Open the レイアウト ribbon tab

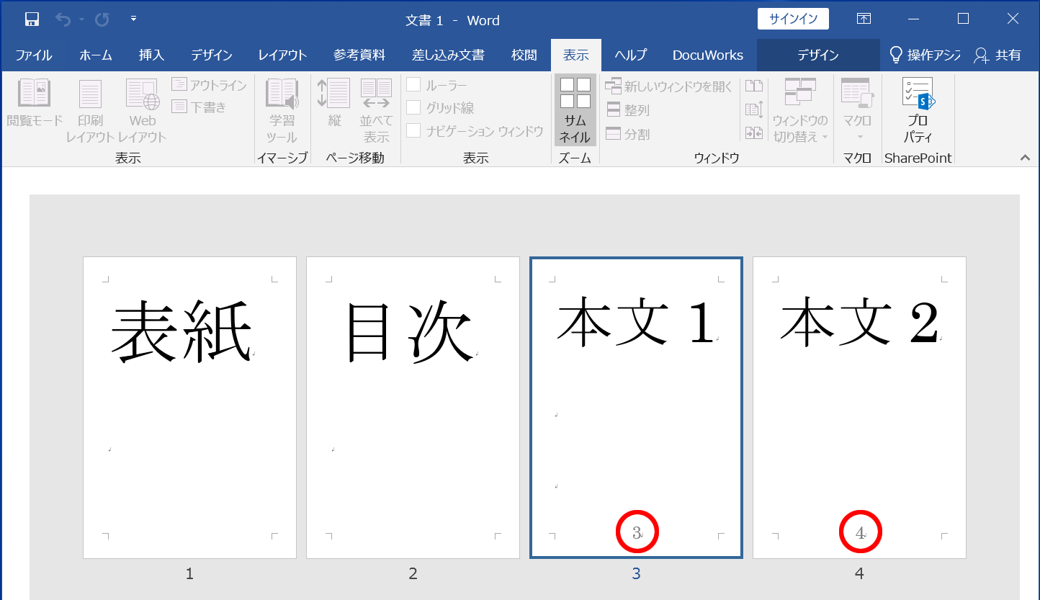coord(282,55)
